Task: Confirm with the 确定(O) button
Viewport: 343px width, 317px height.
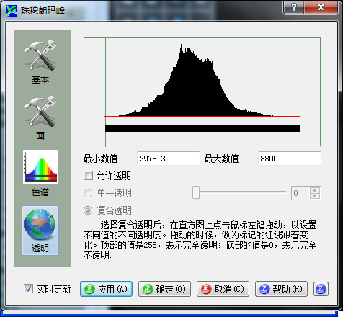Action: pyautogui.click(x=164, y=289)
